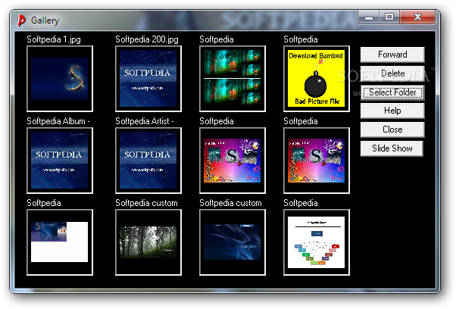The width and height of the screenshot is (456, 309).
Task: Select third thumbnail in the middle row
Action: (x=233, y=161)
